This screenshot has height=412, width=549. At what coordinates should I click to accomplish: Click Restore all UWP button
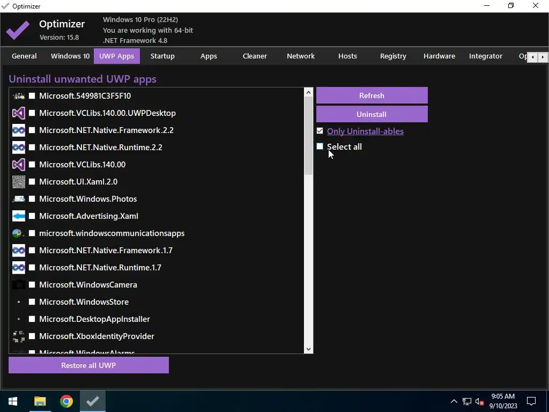point(88,365)
